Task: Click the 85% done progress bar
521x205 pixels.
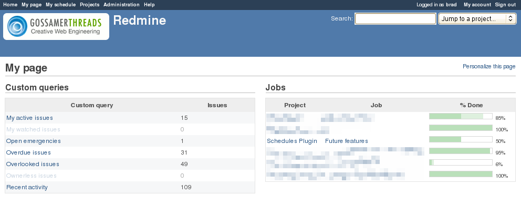Action: point(461,116)
